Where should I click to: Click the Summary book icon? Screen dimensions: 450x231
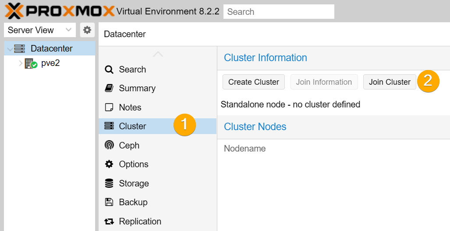pyautogui.click(x=109, y=88)
